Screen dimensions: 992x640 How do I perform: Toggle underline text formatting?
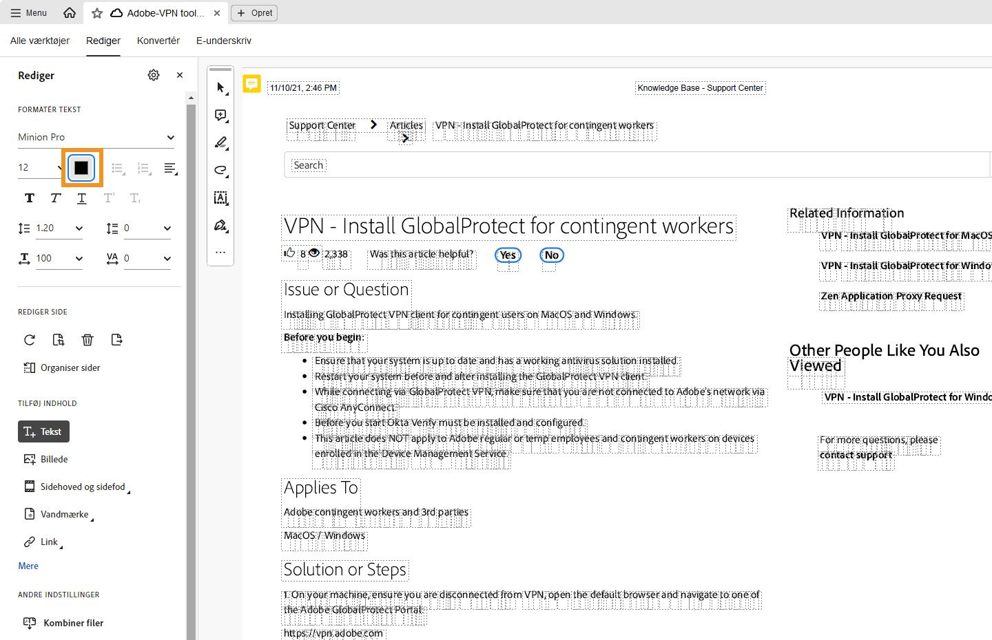click(81, 198)
